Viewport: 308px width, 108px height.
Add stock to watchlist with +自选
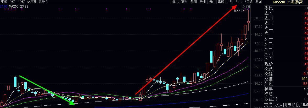coord(249,2)
